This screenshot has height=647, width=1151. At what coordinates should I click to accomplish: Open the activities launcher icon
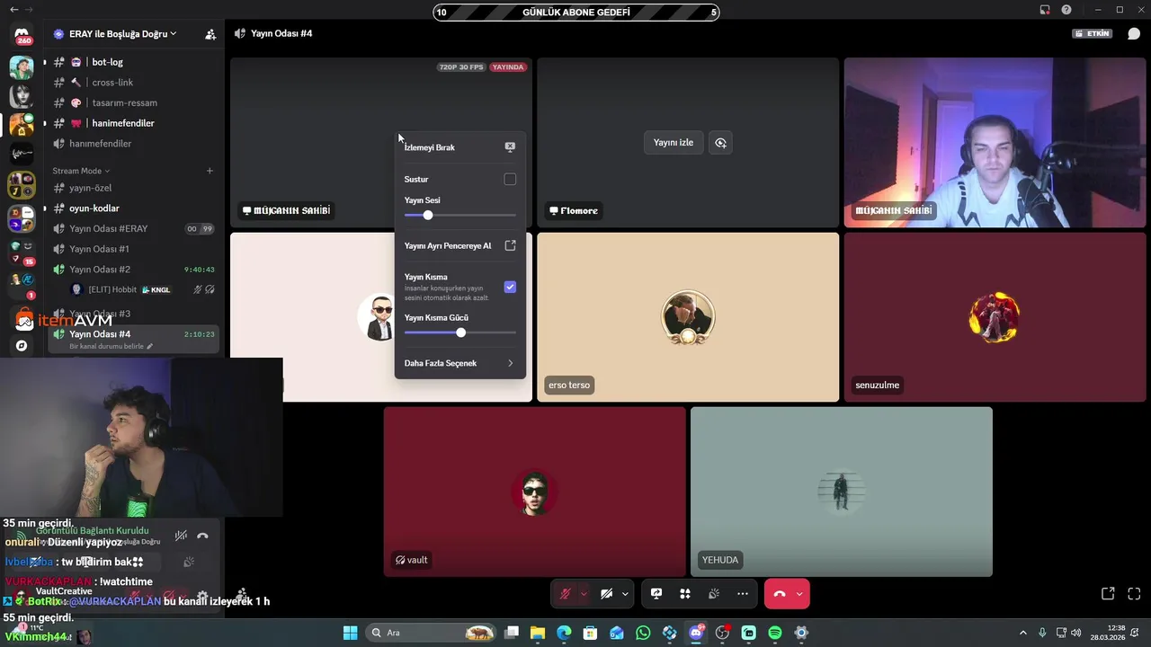685,594
